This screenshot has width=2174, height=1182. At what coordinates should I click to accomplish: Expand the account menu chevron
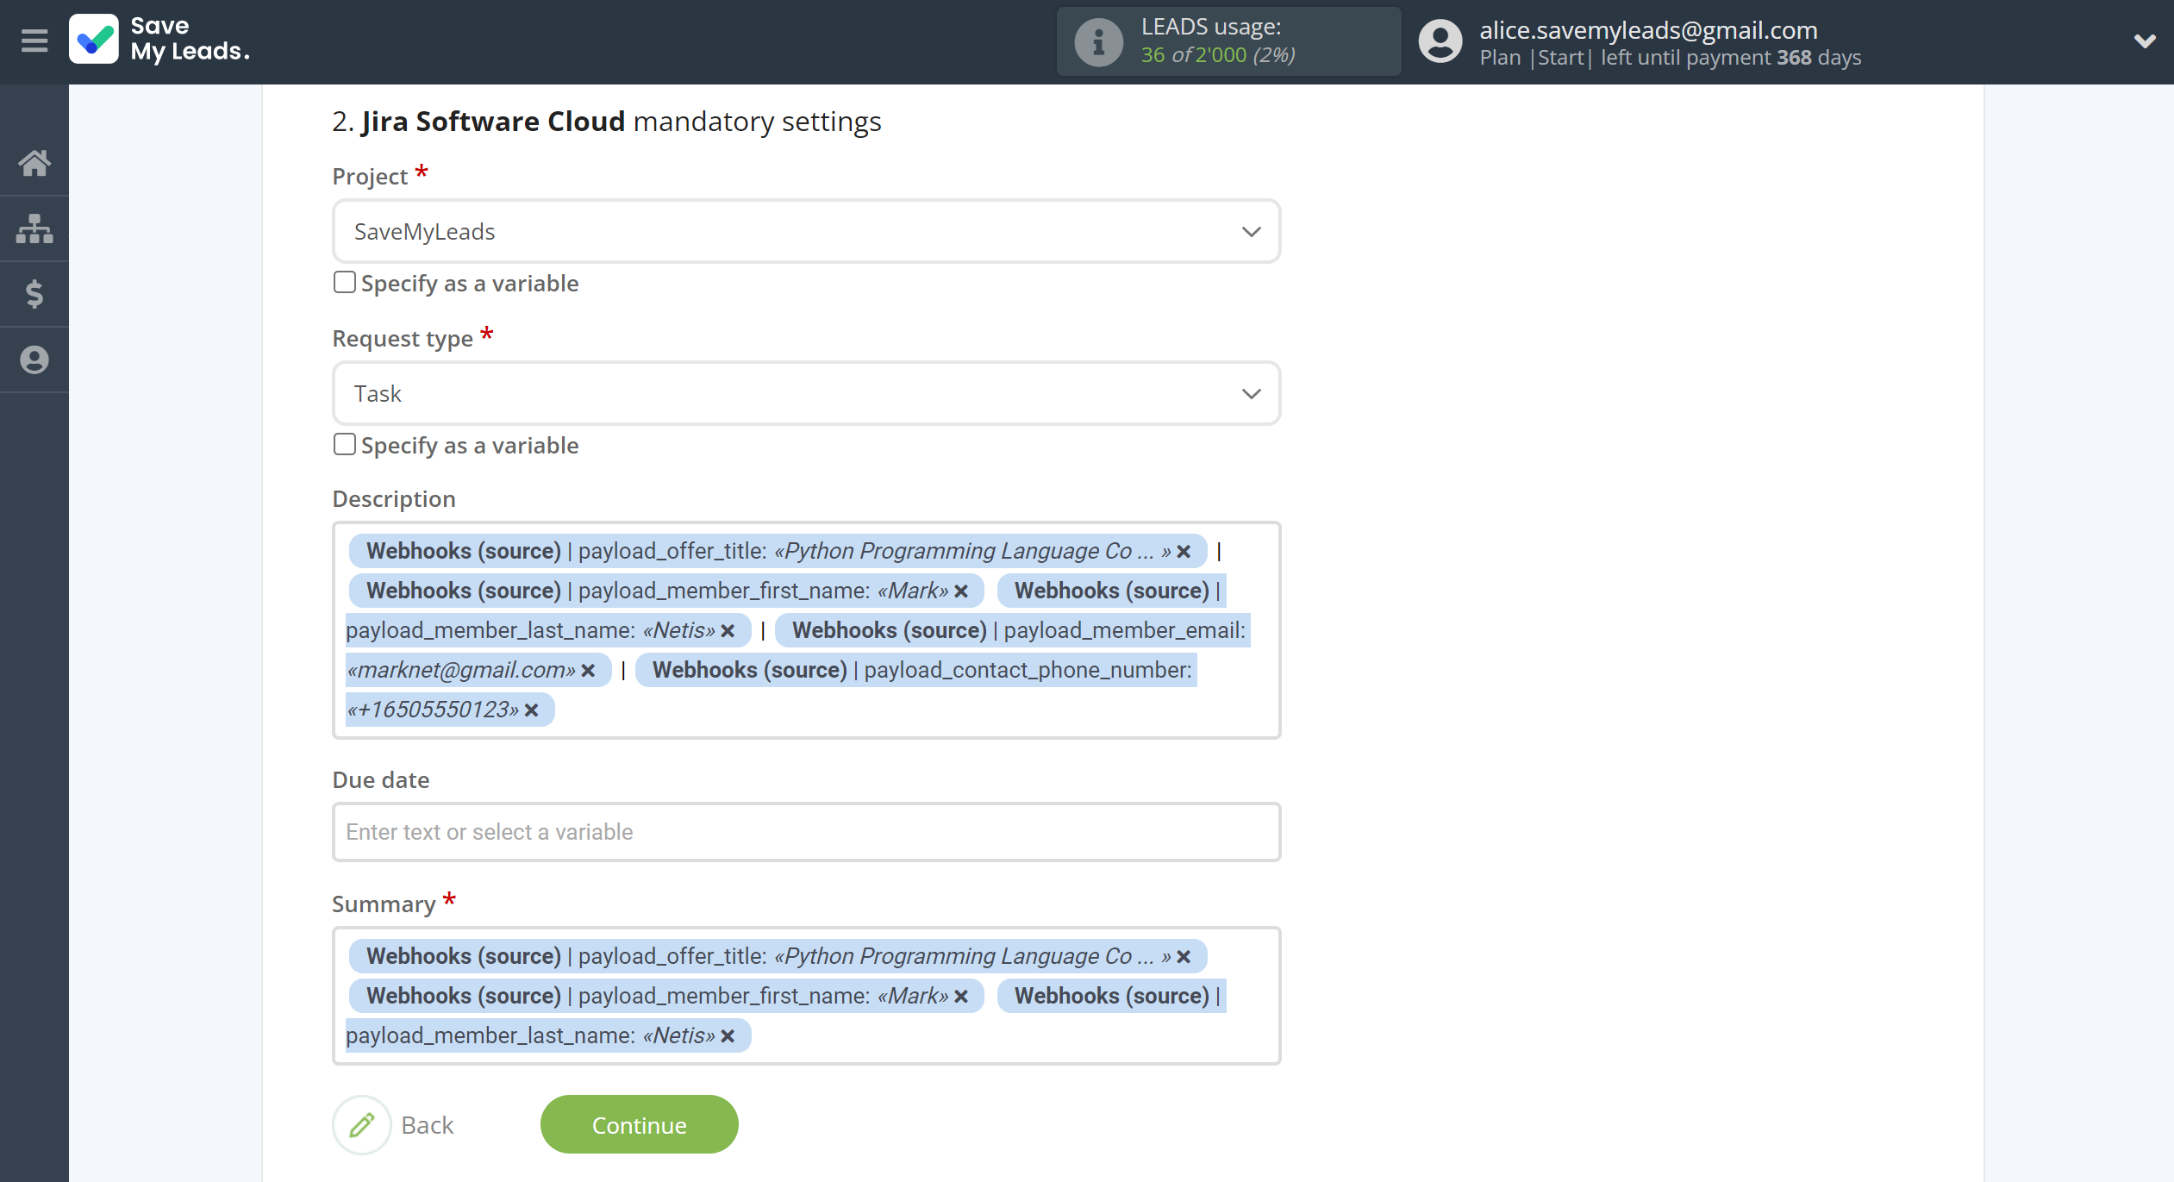point(2145,41)
